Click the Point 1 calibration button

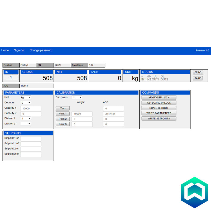coord(63,114)
